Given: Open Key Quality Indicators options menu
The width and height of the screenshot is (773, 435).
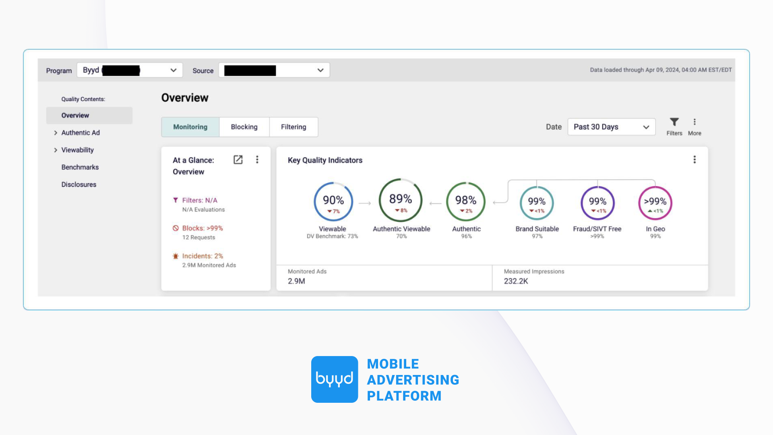Looking at the screenshot, I should pos(694,160).
